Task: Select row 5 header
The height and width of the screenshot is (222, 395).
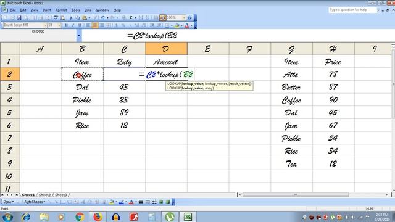Action: 10,112
